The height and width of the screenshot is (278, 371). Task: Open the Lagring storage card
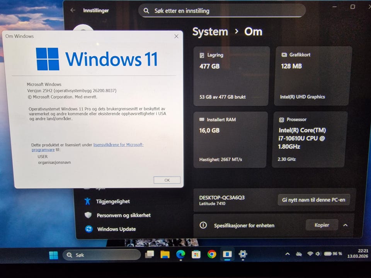tap(231, 76)
